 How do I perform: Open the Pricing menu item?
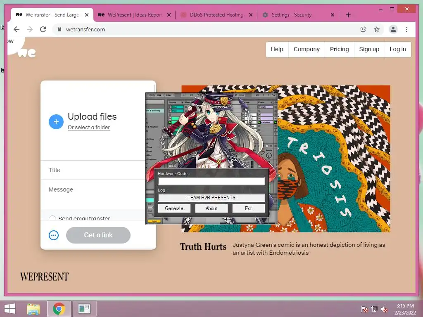click(339, 50)
